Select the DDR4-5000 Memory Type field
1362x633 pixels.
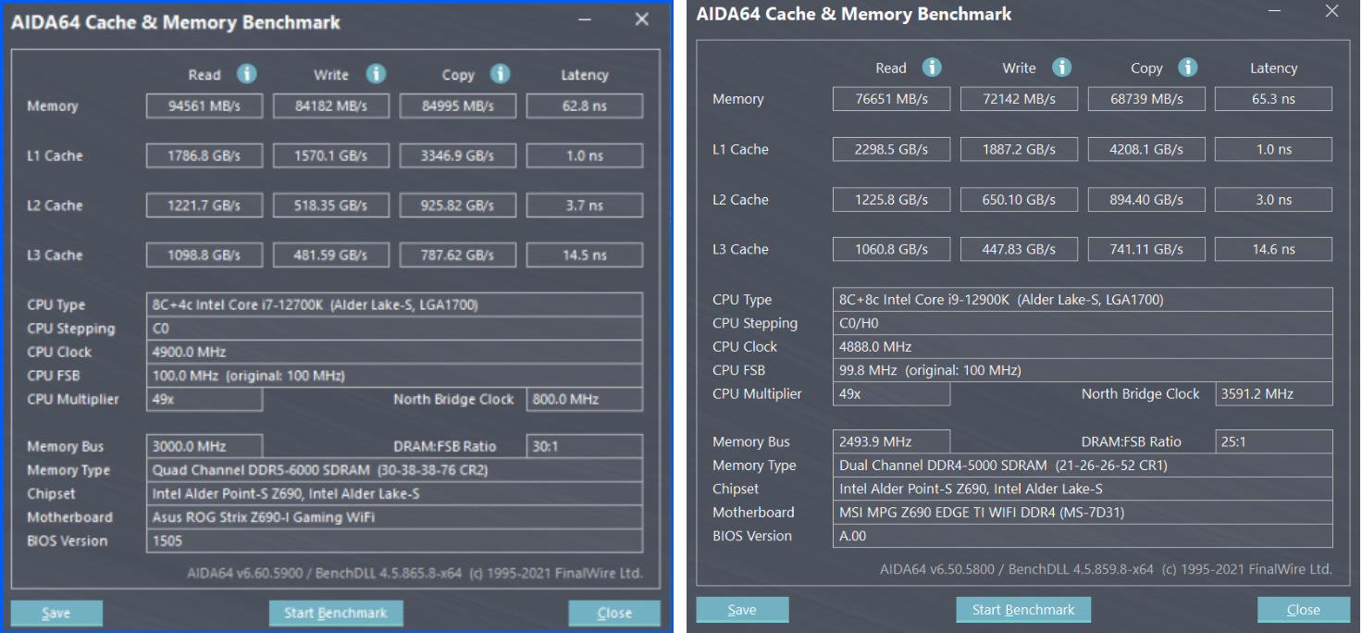pos(1083,465)
